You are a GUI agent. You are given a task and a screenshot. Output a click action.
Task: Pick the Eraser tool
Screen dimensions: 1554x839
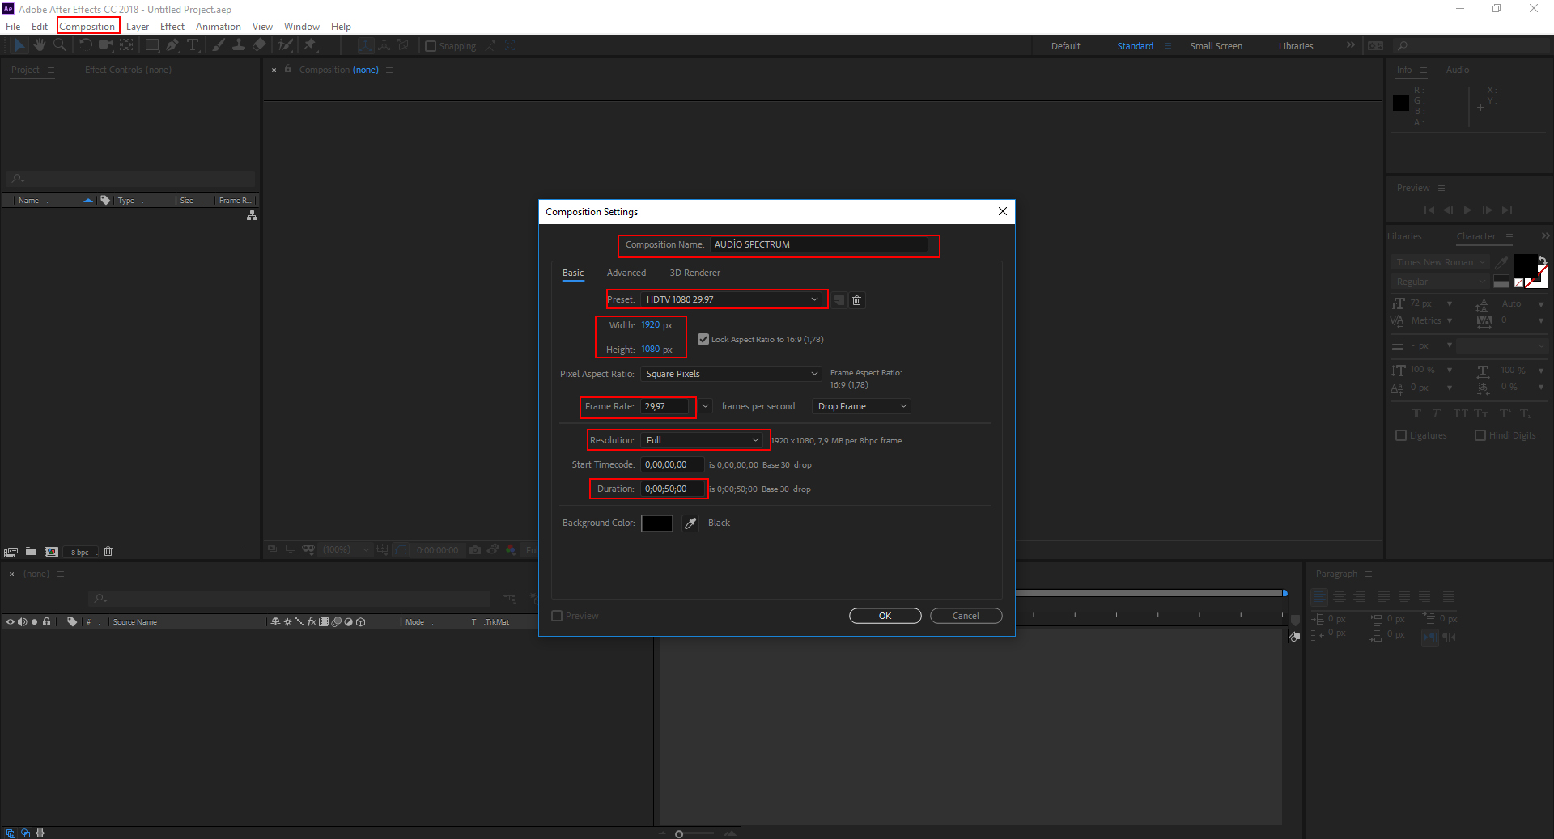click(259, 45)
